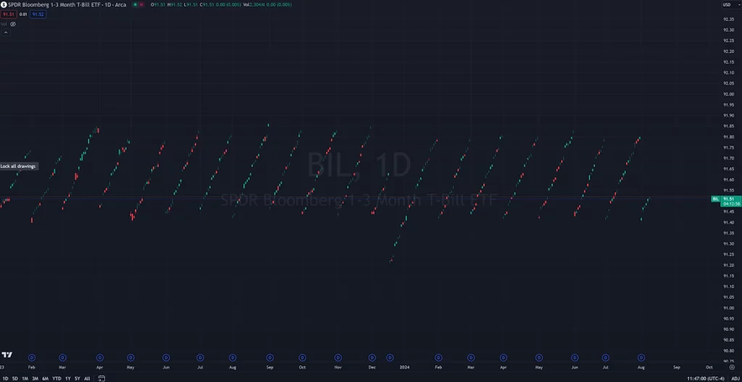Open timezone menu showing 11:47:00 (UTC-4)

tap(706, 378)
